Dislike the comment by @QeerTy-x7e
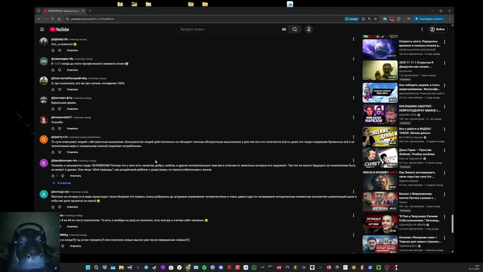Image resolution: width=483 pixels, height=272 pixels. click(60, 152)
